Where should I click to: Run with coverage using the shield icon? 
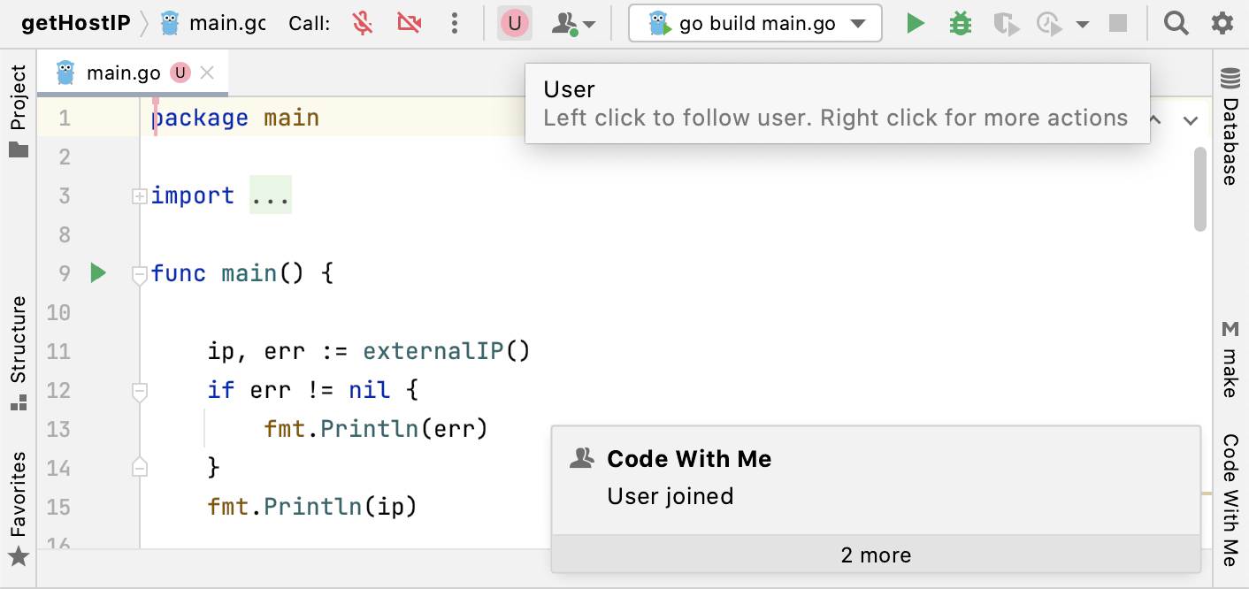(x=1005, y=24)
